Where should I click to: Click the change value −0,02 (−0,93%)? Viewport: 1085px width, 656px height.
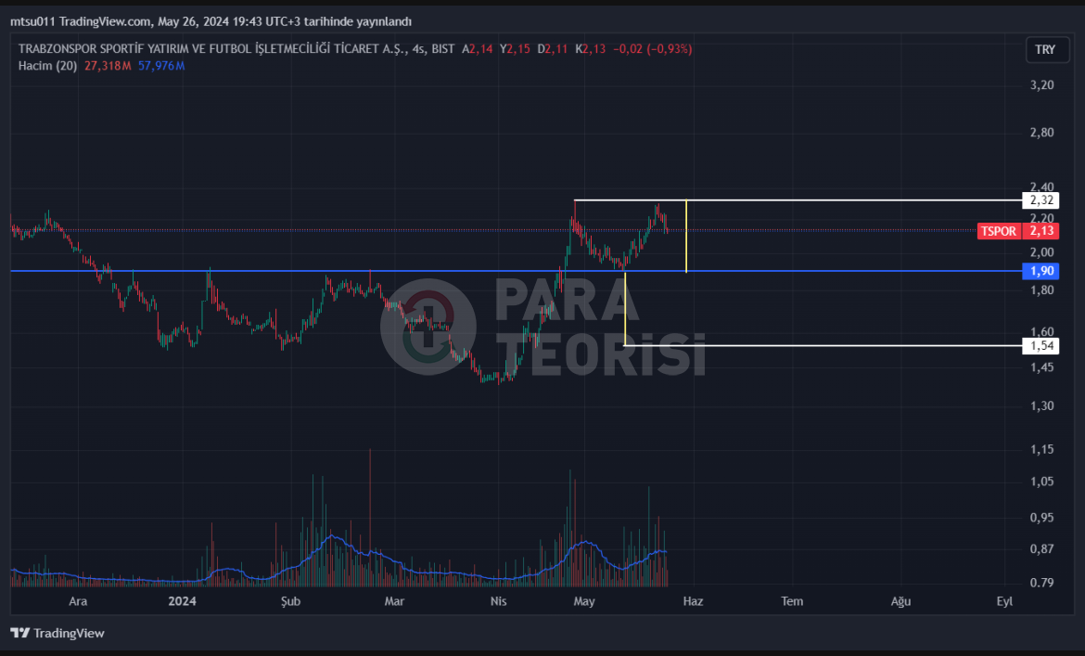[653, 49]
